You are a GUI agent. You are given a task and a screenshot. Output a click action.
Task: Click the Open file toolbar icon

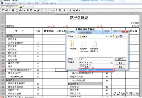6,10
